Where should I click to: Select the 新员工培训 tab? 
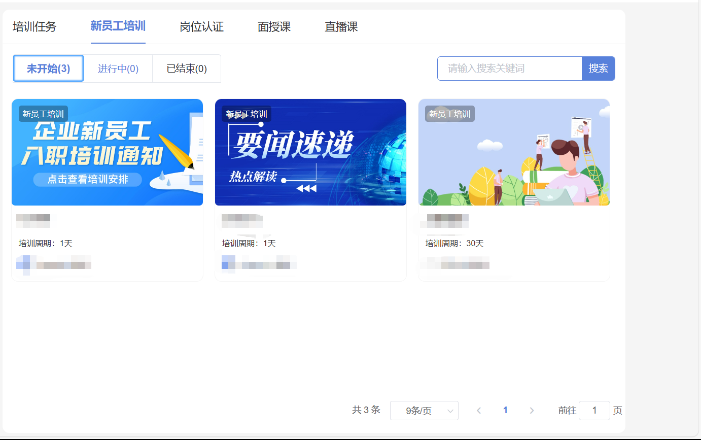pyautogui.click(x=118, y=27)
